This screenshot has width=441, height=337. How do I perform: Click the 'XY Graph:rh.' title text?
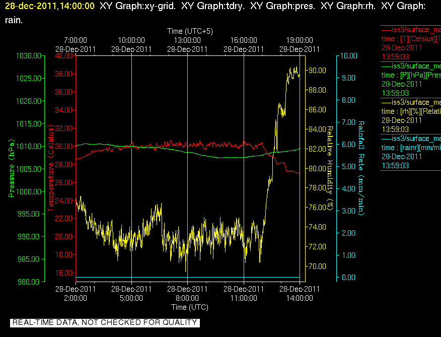[348, 6]
